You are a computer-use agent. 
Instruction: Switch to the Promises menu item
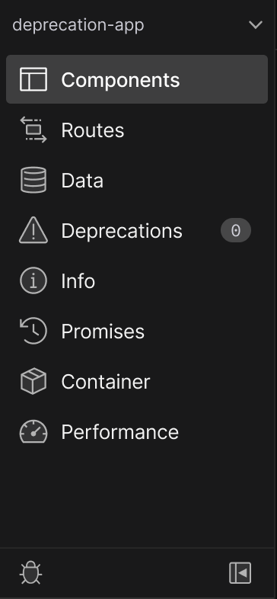[x=137, y=331]
